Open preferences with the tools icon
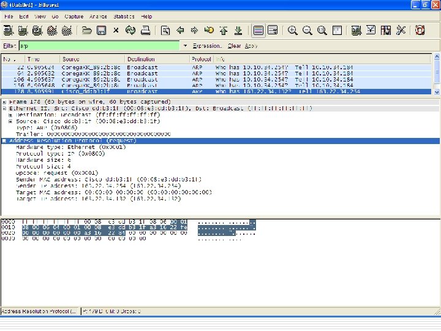441x331 pixels. click(401, 30)
